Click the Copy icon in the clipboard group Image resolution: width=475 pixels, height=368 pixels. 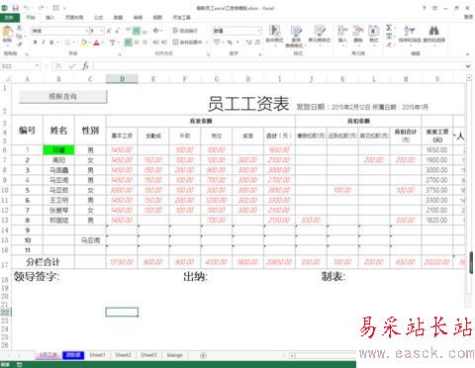[x=19, y=36]
